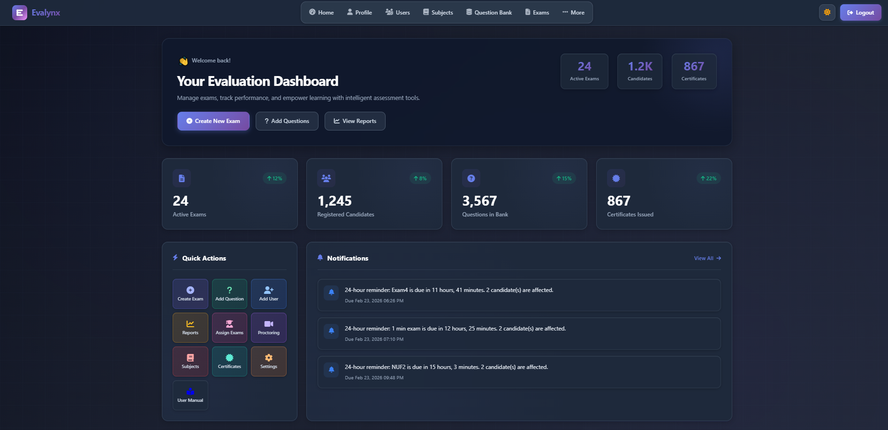
Task: Click the people icon on Registered Candidates card
Action: pyautogui.click(x=326, y=178)
